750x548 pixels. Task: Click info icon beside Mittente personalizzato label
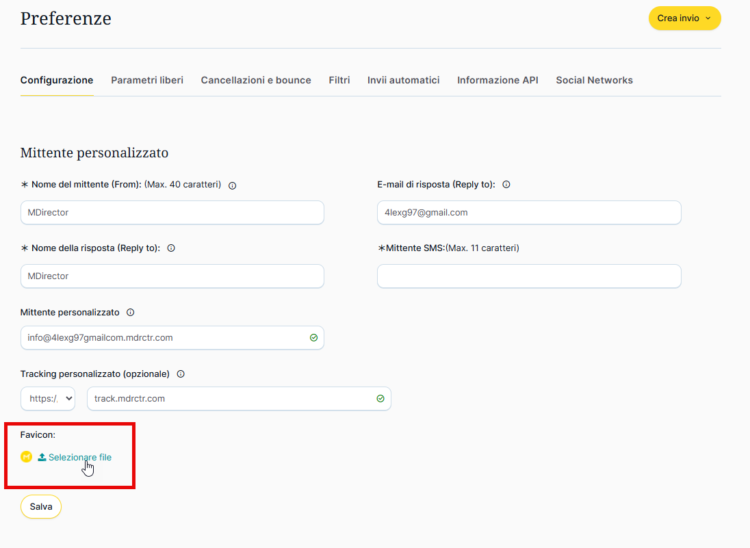[131, 313]
